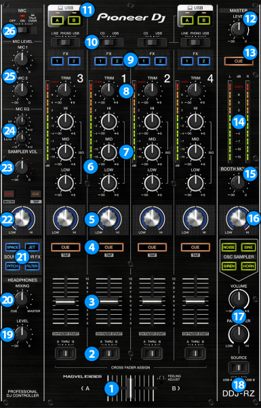Image resolution: width=261 pixels, height=408 pixels.
Task: Enable the PITCH sound color FX
Action: [12, 266]
